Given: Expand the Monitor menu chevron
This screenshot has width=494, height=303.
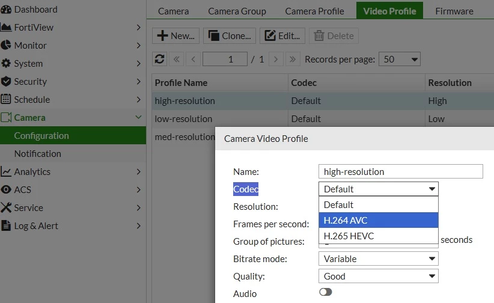Looking at the screenshot, I should (x=138, y=46).
